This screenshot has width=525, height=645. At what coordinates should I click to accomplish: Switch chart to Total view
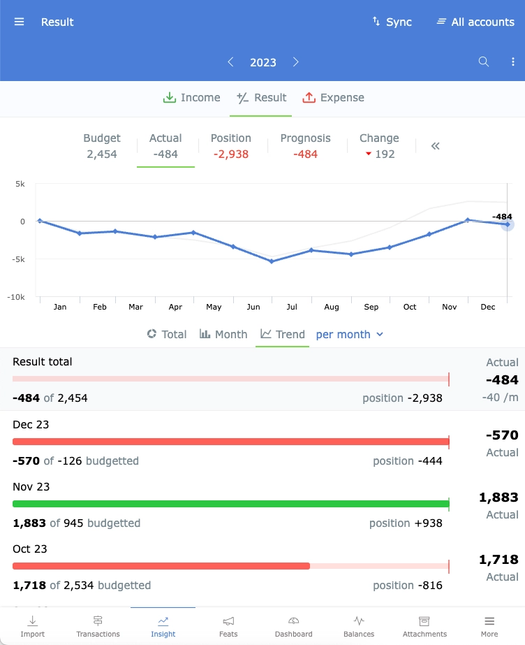coord(167,334)
